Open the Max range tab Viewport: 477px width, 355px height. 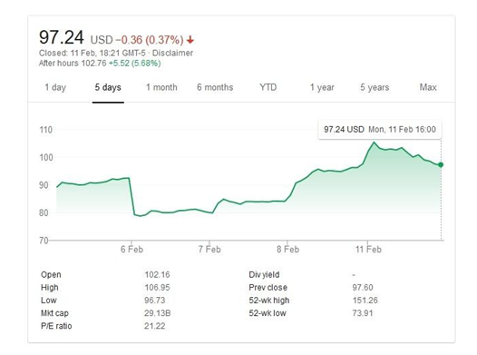(428, 87)
